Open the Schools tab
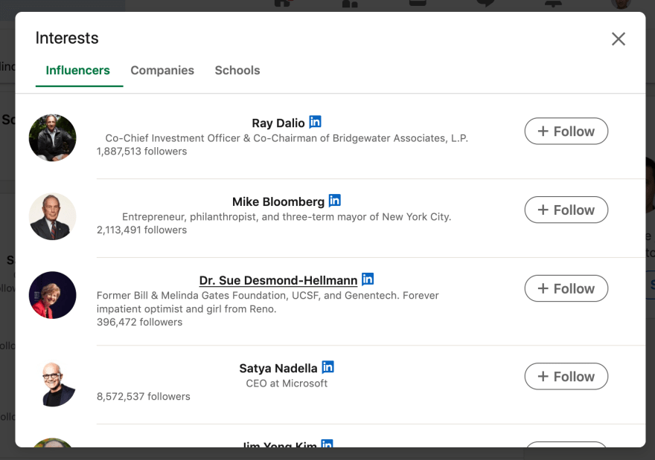Viewport: 655px width, 460px height. click(237, 70)
